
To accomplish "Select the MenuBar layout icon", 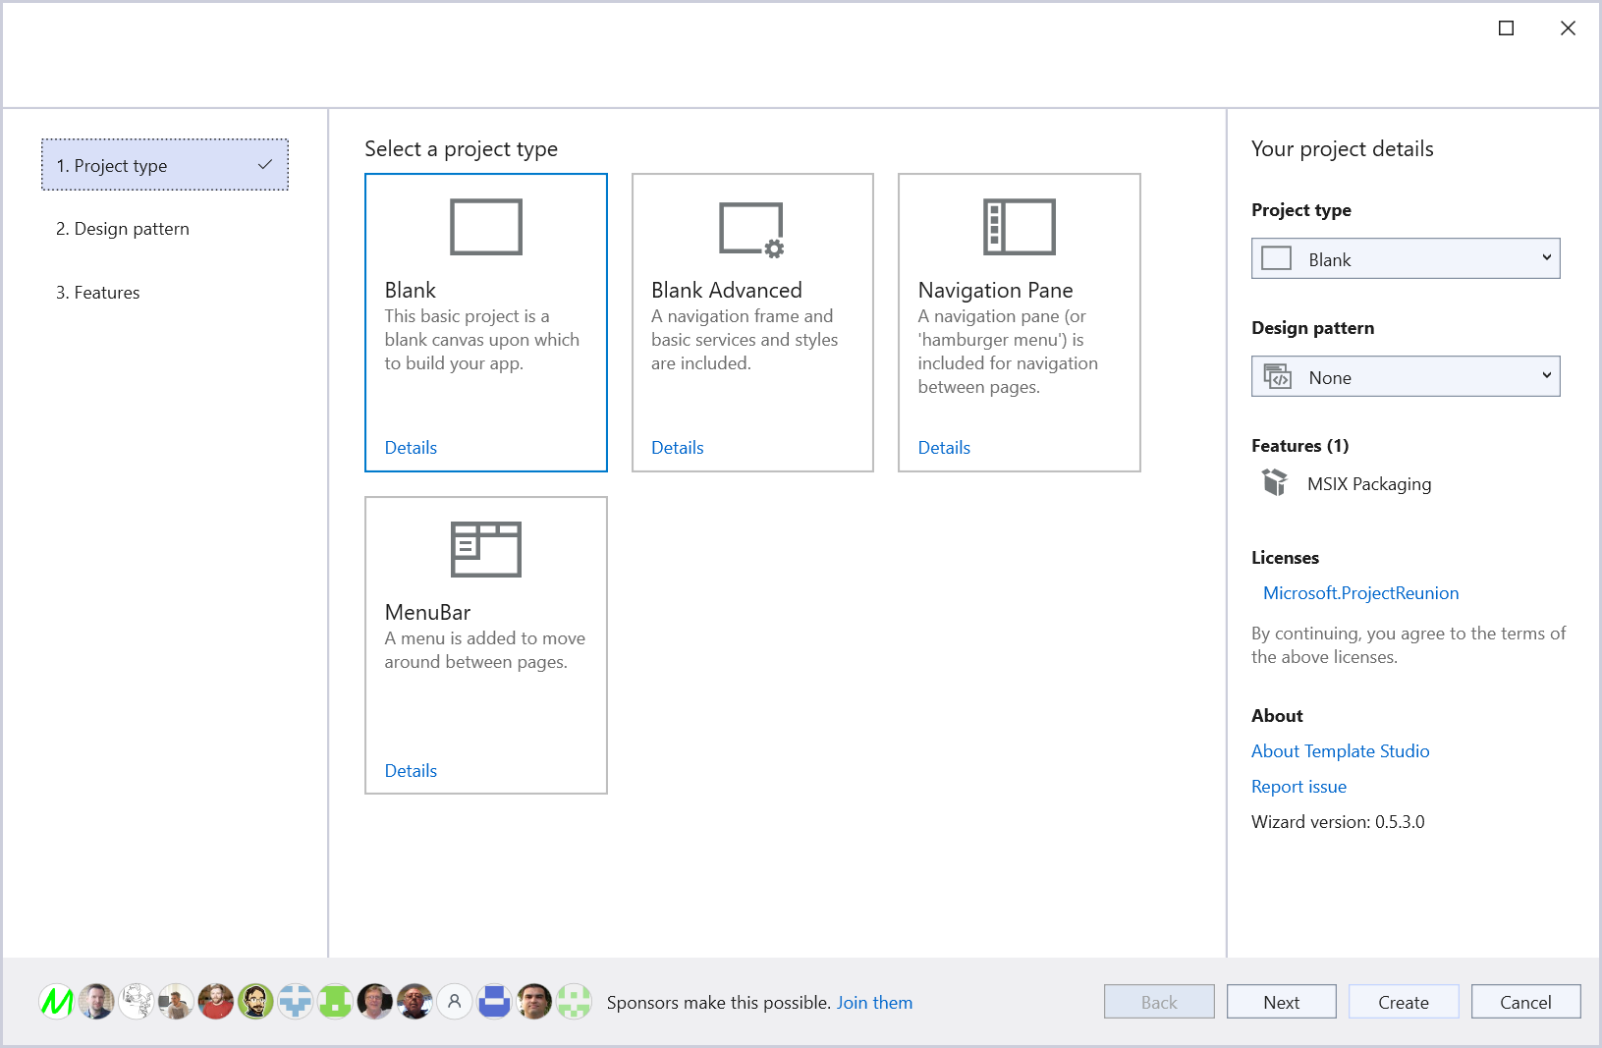I will pyautogui.click(x=485, y=549).
